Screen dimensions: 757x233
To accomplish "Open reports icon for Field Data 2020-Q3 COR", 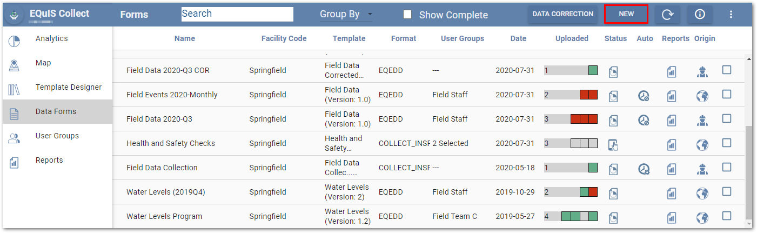I will [672, 71].
